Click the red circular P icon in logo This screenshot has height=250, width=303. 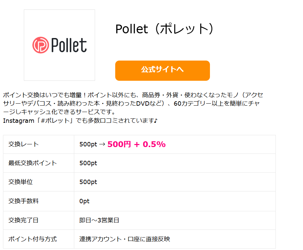pyautogui.click(x=41, y=45)
